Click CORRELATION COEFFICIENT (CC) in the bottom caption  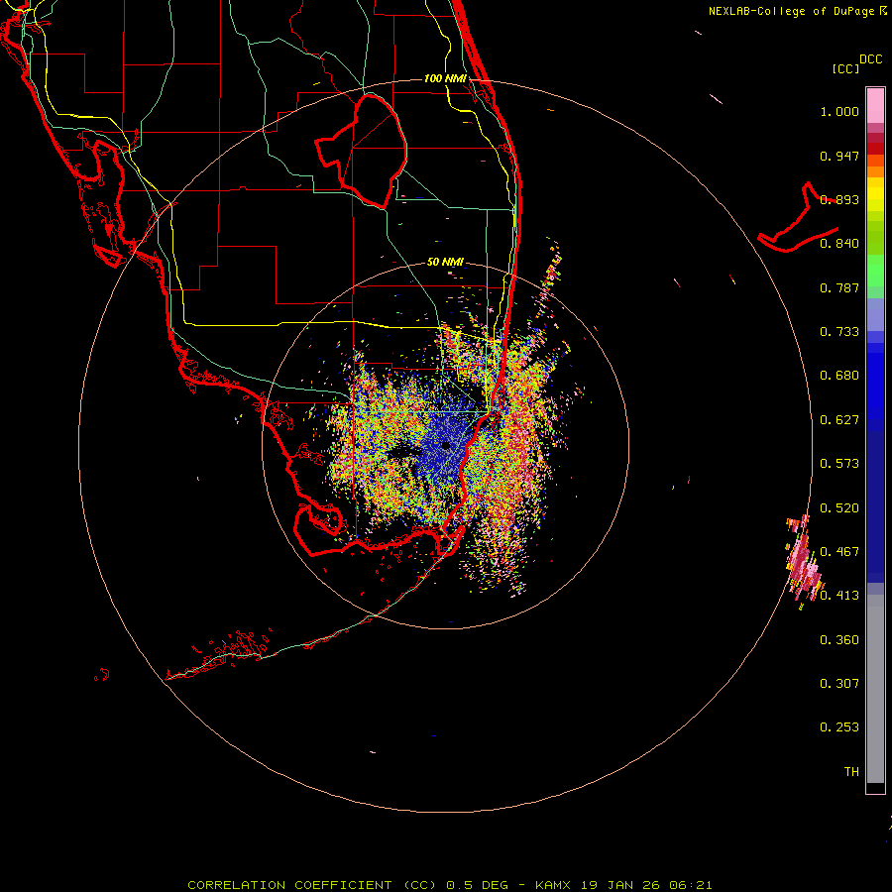(312, 885)
